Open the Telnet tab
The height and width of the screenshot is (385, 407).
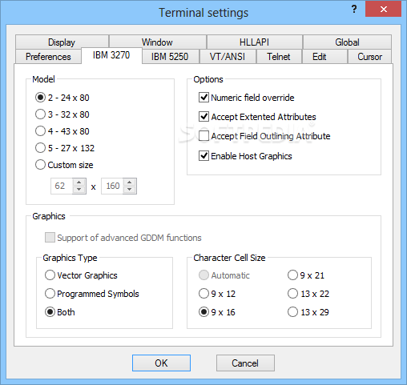point(279,57)
